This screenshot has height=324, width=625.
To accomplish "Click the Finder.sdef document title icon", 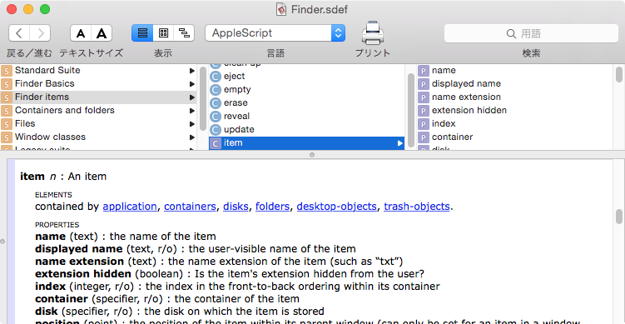I will (281, 9).
